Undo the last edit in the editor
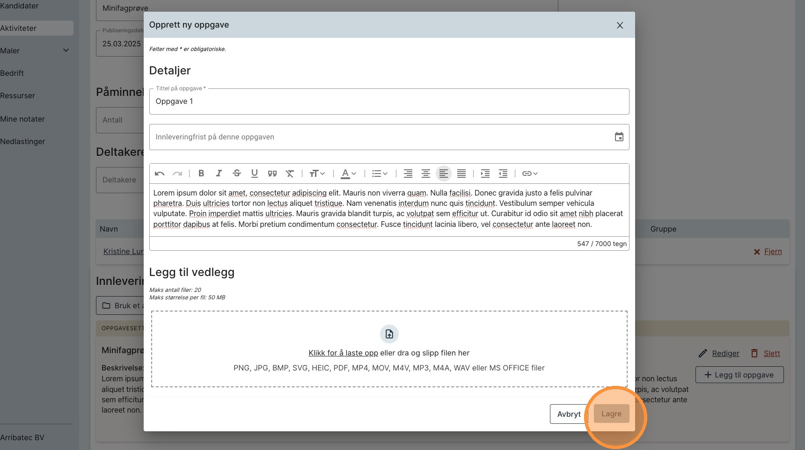The image size is (805, 450). coord(159,174)
